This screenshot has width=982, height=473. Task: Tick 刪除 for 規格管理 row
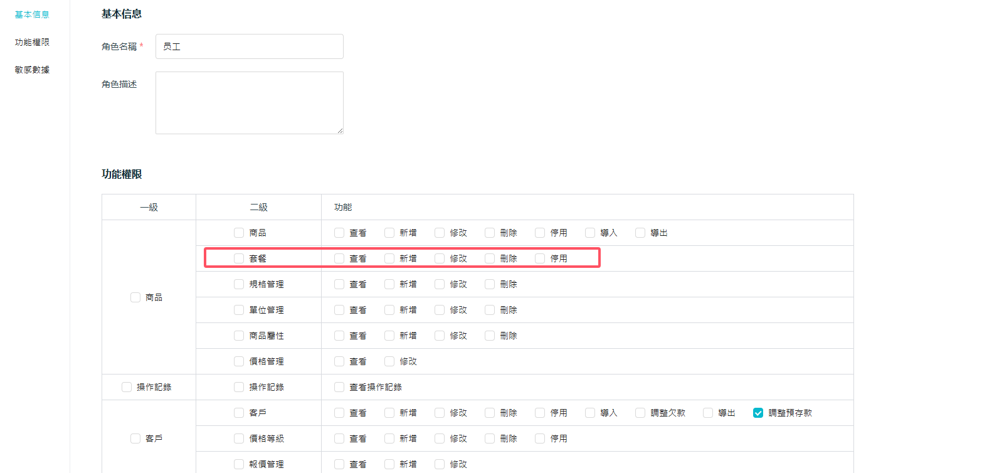(490, 284)
